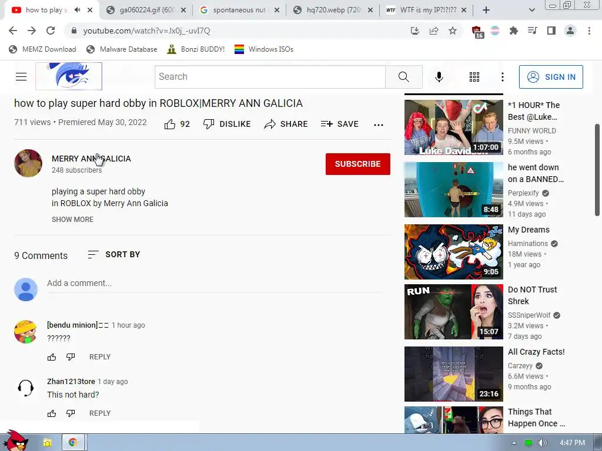Reply to the bendu minion comment

point(100,357)
